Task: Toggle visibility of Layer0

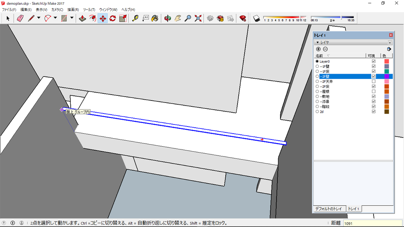Action: [x=374, y=61]
